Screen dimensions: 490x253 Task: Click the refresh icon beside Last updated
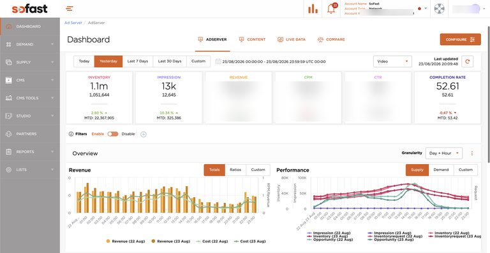pyautogui.click(x=468, y=61)
